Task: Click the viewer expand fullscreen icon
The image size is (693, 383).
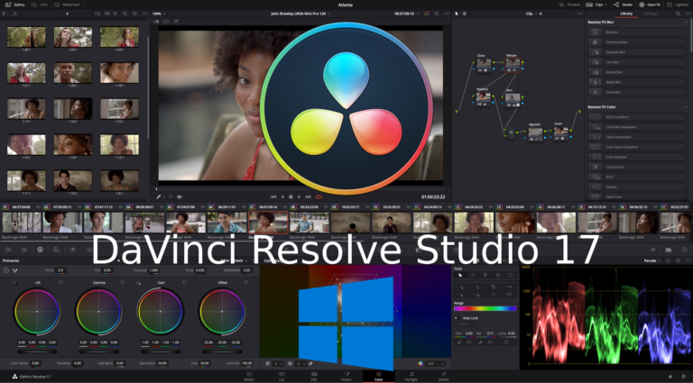Action: pos(437,14)
